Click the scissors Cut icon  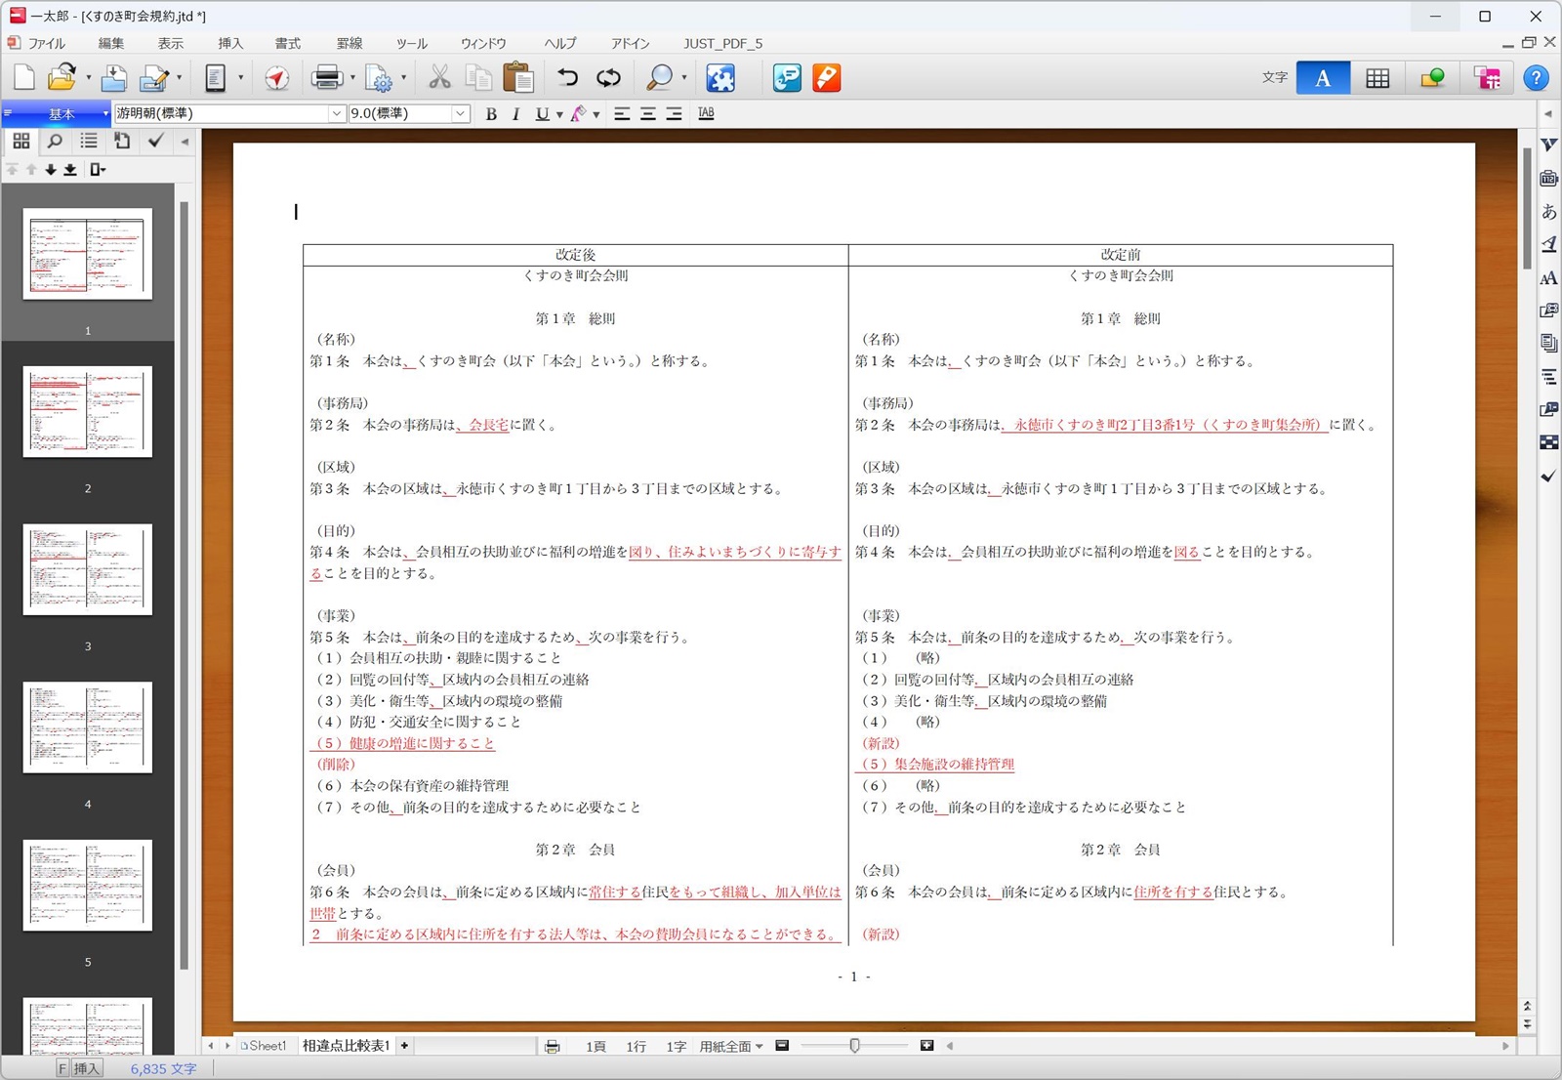point(439,78)
